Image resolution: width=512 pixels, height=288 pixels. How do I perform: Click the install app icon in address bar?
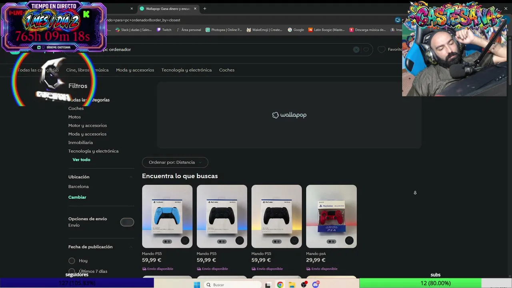click(398, 20)
